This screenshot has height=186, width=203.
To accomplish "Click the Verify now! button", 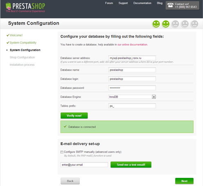I will click(74, 116).
